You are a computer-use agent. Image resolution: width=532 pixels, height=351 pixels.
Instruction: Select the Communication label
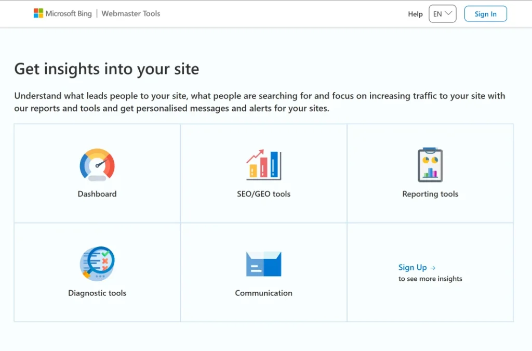[263, 293]
